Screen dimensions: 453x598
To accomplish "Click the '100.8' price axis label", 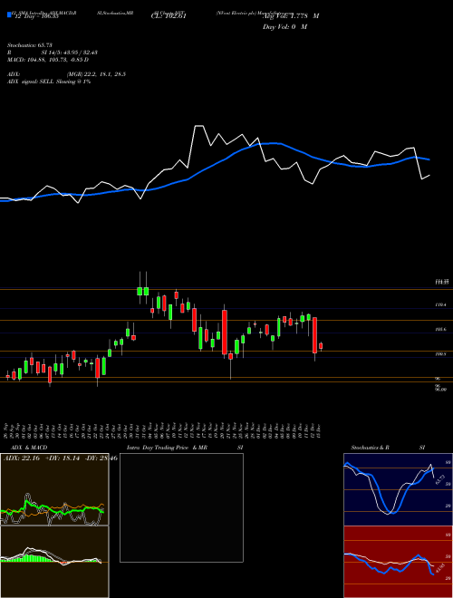I will (441, 354).
